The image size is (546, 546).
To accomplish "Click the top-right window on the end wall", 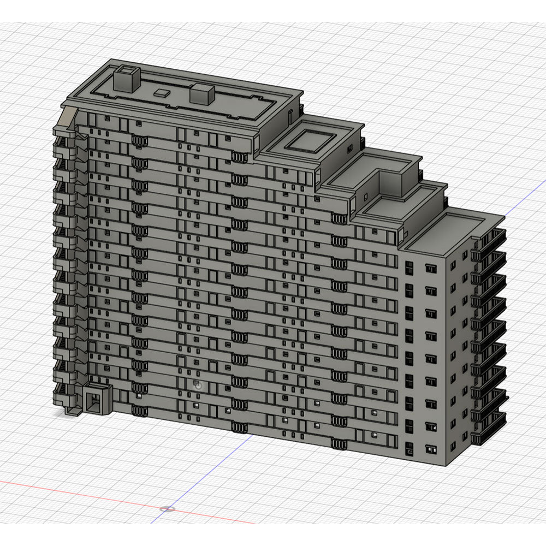I will 431,268.
